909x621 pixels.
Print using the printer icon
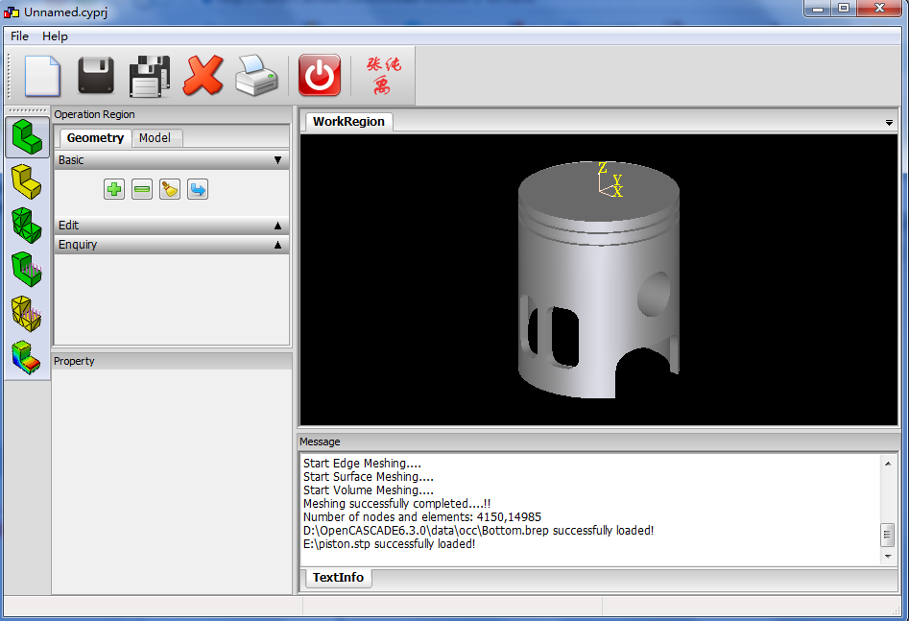click(x=257, y=76)
